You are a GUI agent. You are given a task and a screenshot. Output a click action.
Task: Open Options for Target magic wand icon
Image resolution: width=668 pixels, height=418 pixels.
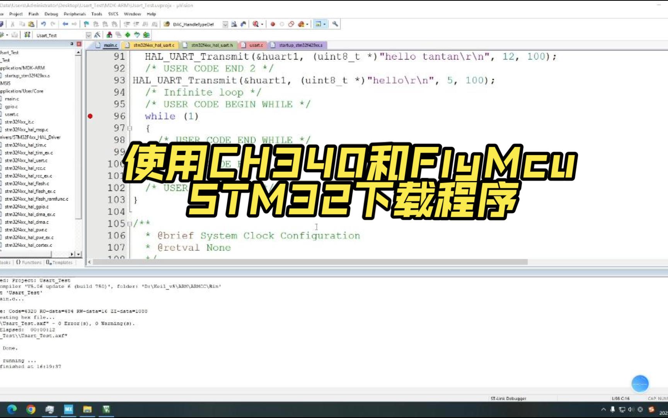[97, 35]
